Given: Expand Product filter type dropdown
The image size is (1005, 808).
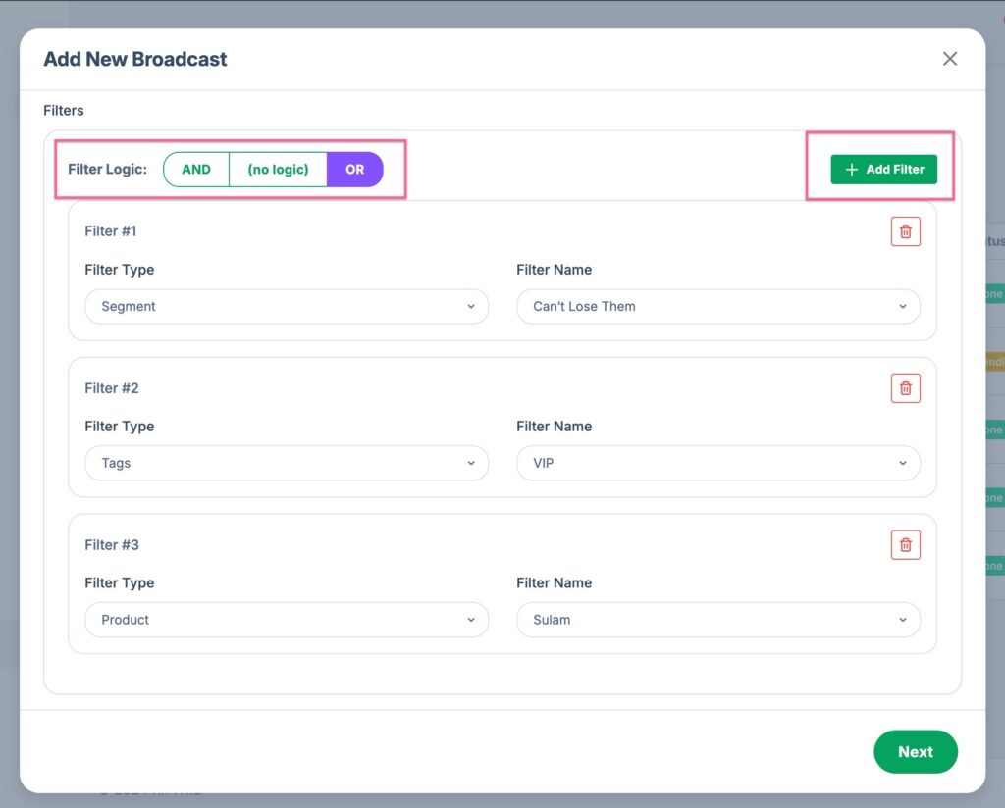Looking at the screenshot, I should (286, 620).
